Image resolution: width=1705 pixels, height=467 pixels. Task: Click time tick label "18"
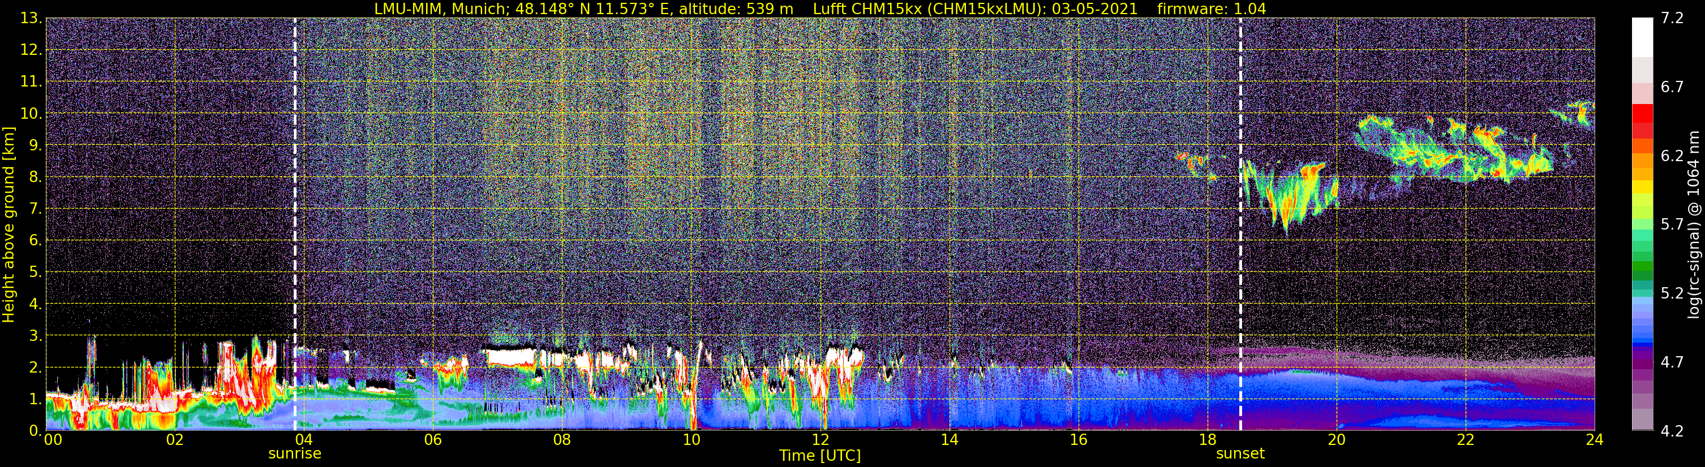(1207, 440)
